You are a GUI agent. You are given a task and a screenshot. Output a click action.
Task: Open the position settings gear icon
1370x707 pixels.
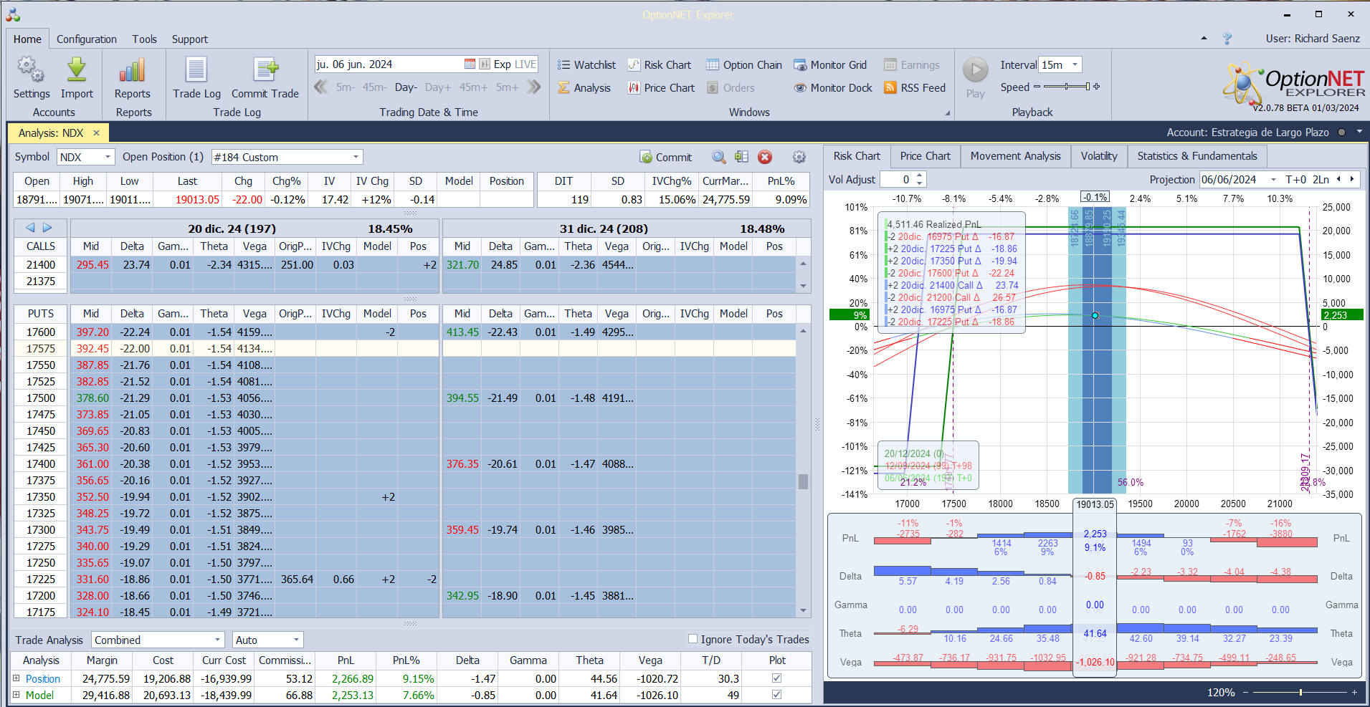coord(799,157)
